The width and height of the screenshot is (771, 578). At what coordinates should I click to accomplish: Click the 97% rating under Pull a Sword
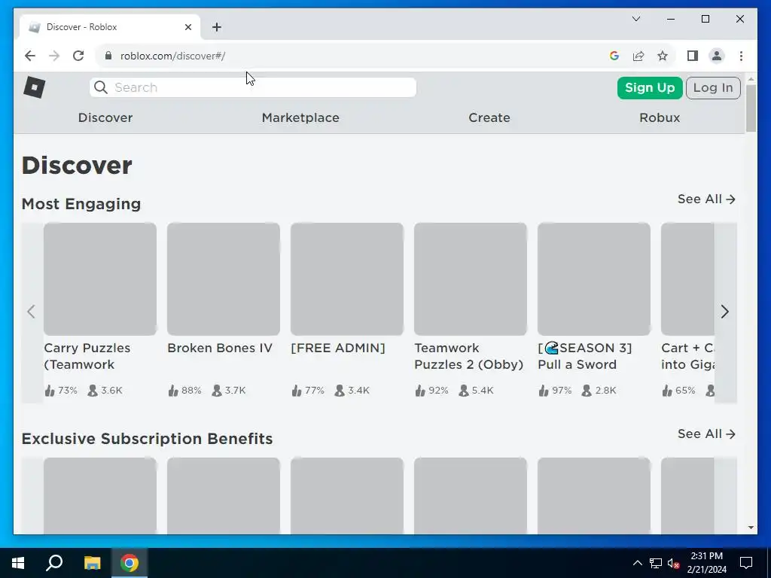coord(562,391)
